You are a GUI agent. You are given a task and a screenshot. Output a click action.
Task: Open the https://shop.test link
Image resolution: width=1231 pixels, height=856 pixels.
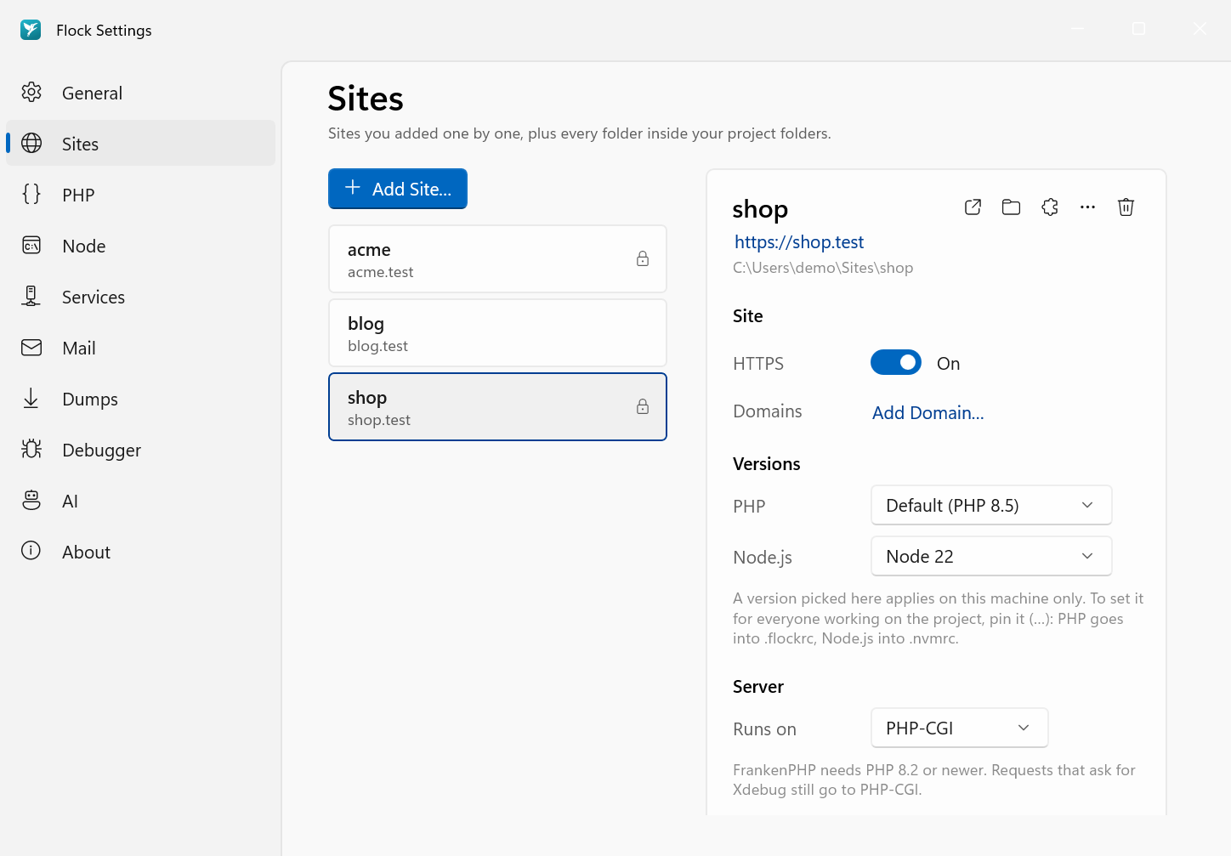799,242
